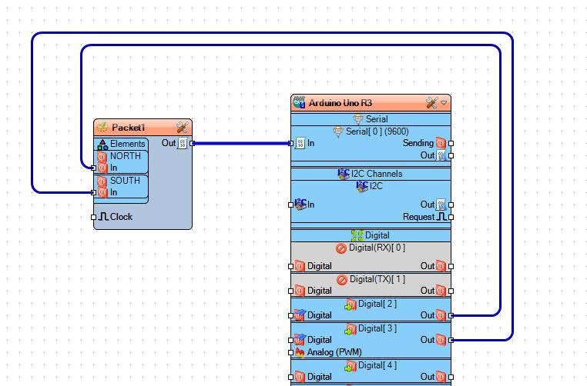Image resolution: width=587 pixels, height=386 pixels.
Task: Click the SOUTH In pin connector
Action: coord(93,193)
